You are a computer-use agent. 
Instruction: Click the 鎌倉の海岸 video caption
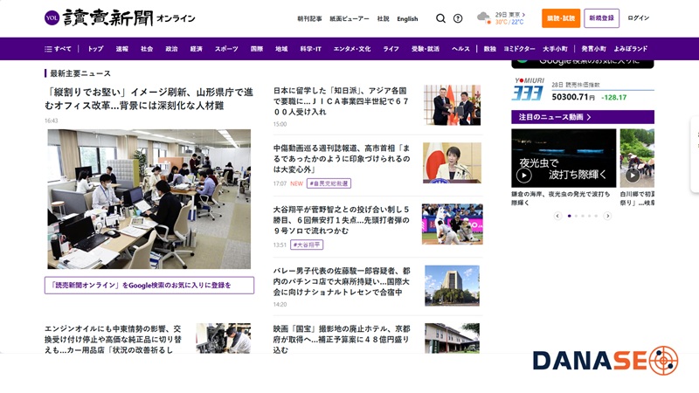(561, 198)
